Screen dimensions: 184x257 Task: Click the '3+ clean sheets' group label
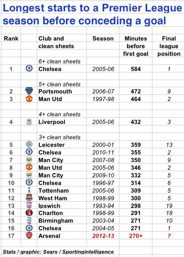click(59, 137)
